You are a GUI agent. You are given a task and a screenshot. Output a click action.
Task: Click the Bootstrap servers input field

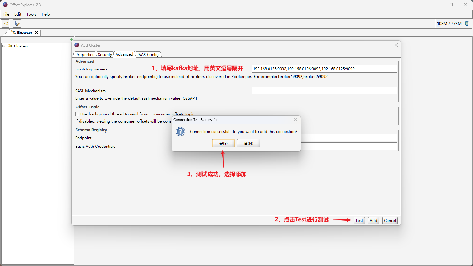pyautogui.click(x=324, y=69)
